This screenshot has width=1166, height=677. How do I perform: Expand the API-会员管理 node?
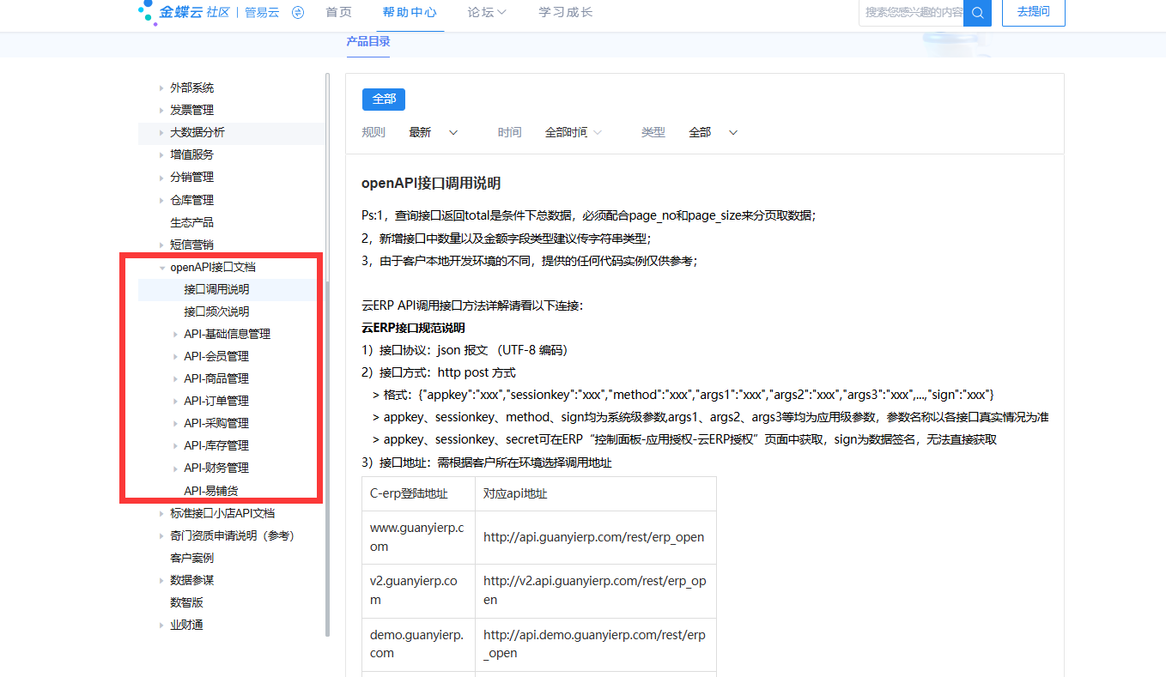(174, 356)
